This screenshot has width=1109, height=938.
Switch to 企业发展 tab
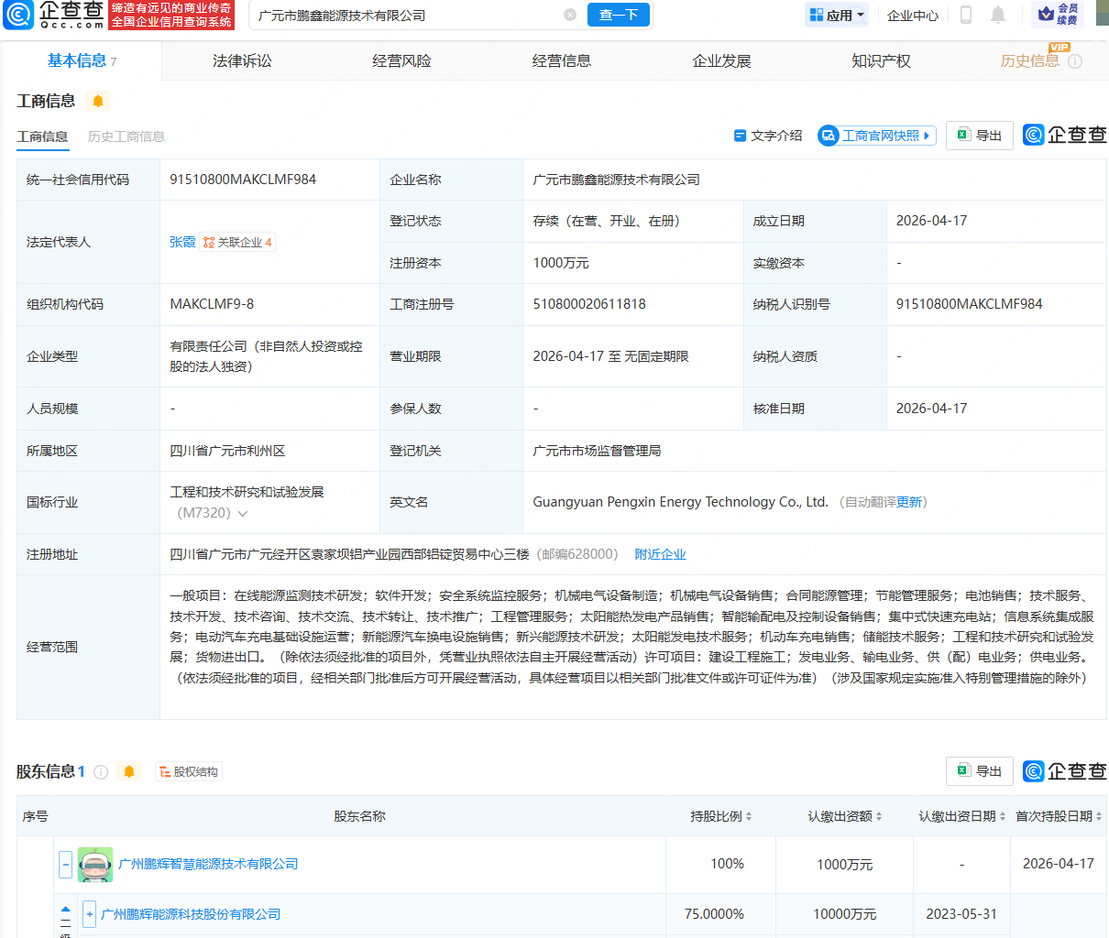tap(721, 61)
